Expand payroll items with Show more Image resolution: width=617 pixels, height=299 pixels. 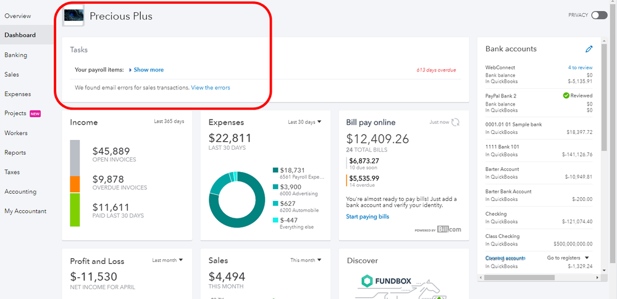click(x=148, y=70)
